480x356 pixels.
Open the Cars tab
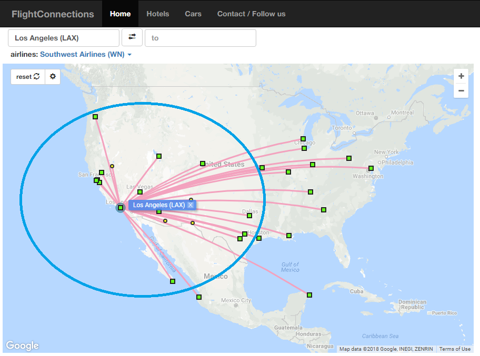(x=193, y=14)
